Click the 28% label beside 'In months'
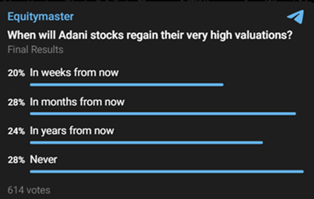Screen dimensions: 314x199 [16, 103]
